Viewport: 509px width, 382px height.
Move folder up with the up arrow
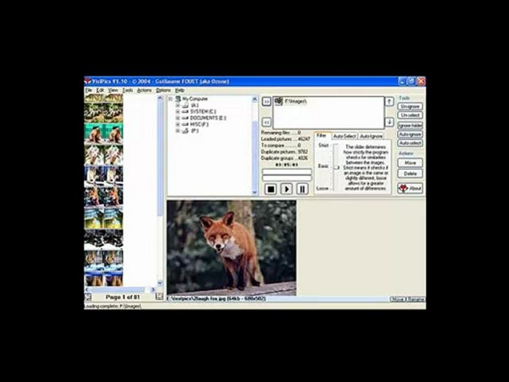389,102
